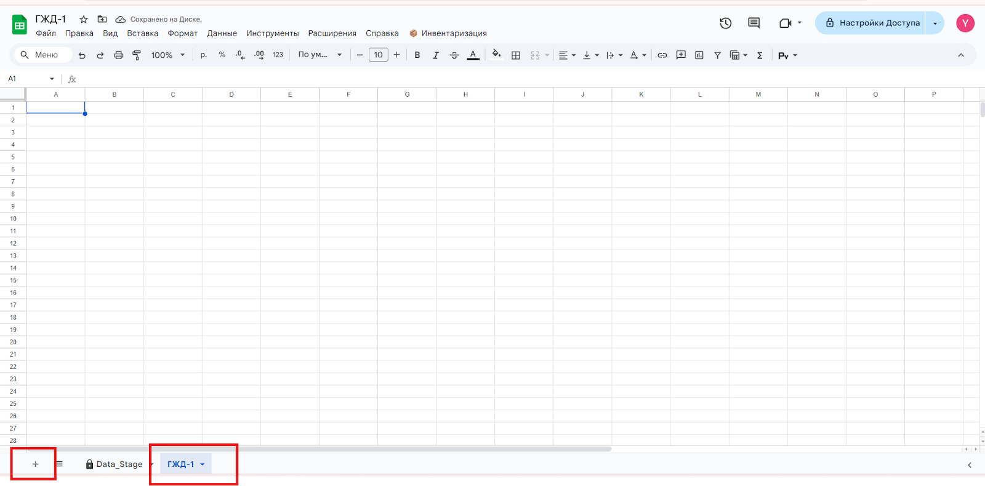Screen dimensions: 985x486
Task: Redo the last action
Action: [x=100, y=55]
